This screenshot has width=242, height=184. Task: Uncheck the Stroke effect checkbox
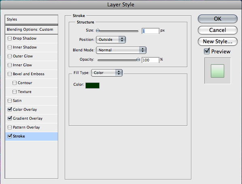tap(10, 136)
